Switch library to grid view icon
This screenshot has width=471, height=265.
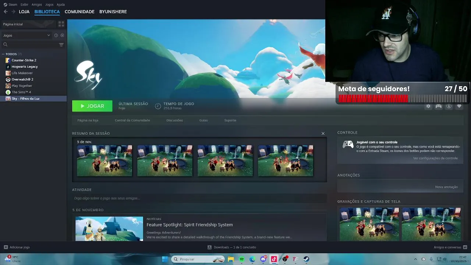[x=61, y=24]
